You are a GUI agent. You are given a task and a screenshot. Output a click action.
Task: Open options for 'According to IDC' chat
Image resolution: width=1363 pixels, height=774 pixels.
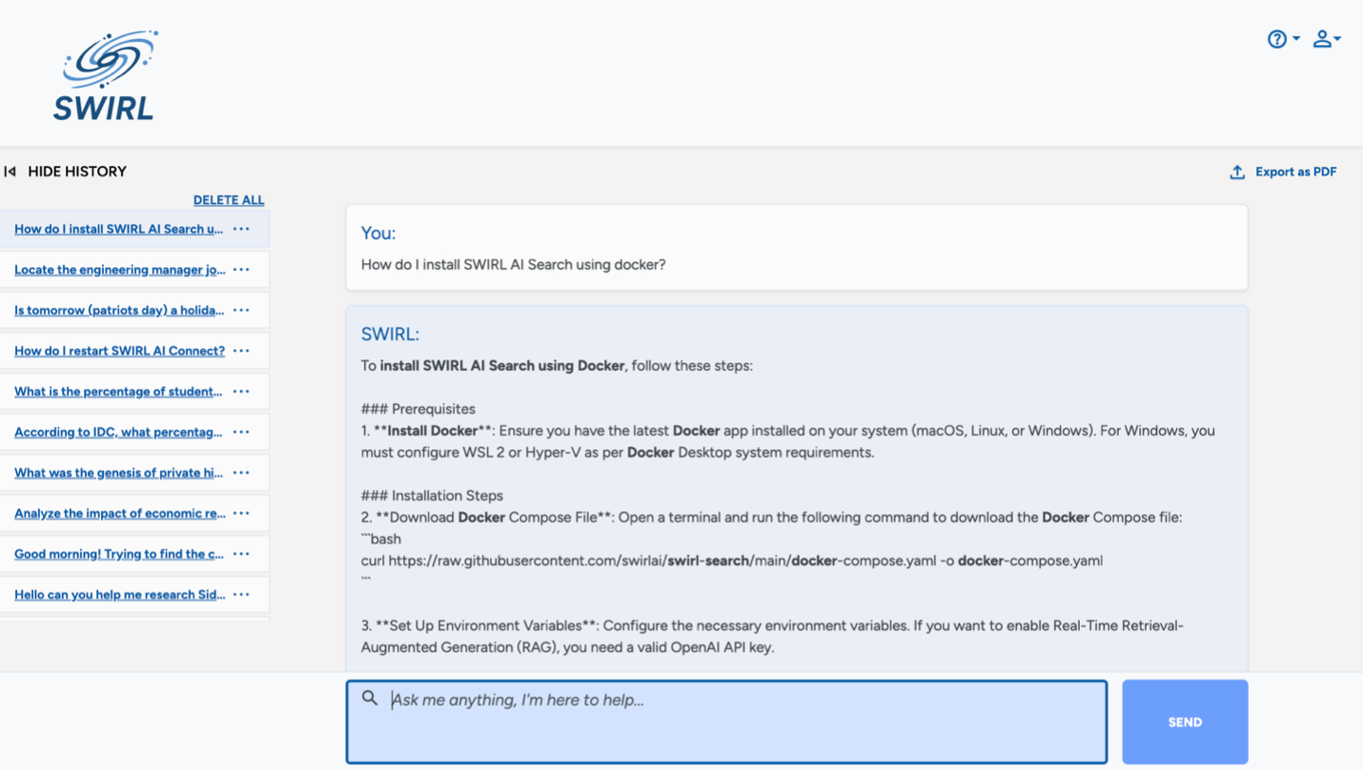(241, 432)
